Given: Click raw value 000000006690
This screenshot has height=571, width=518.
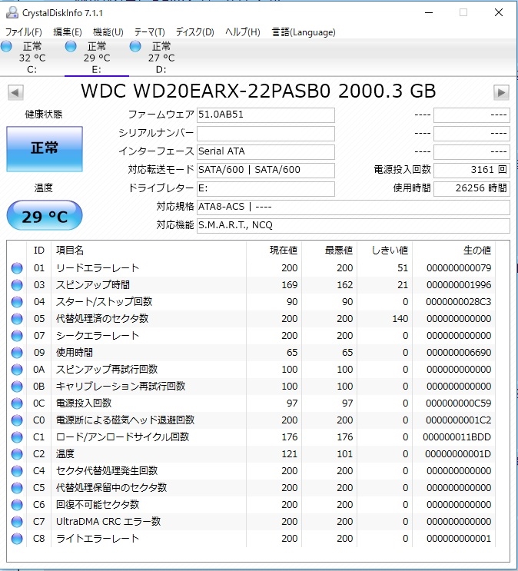Looking at the screenshot, I should coord(459,353).
